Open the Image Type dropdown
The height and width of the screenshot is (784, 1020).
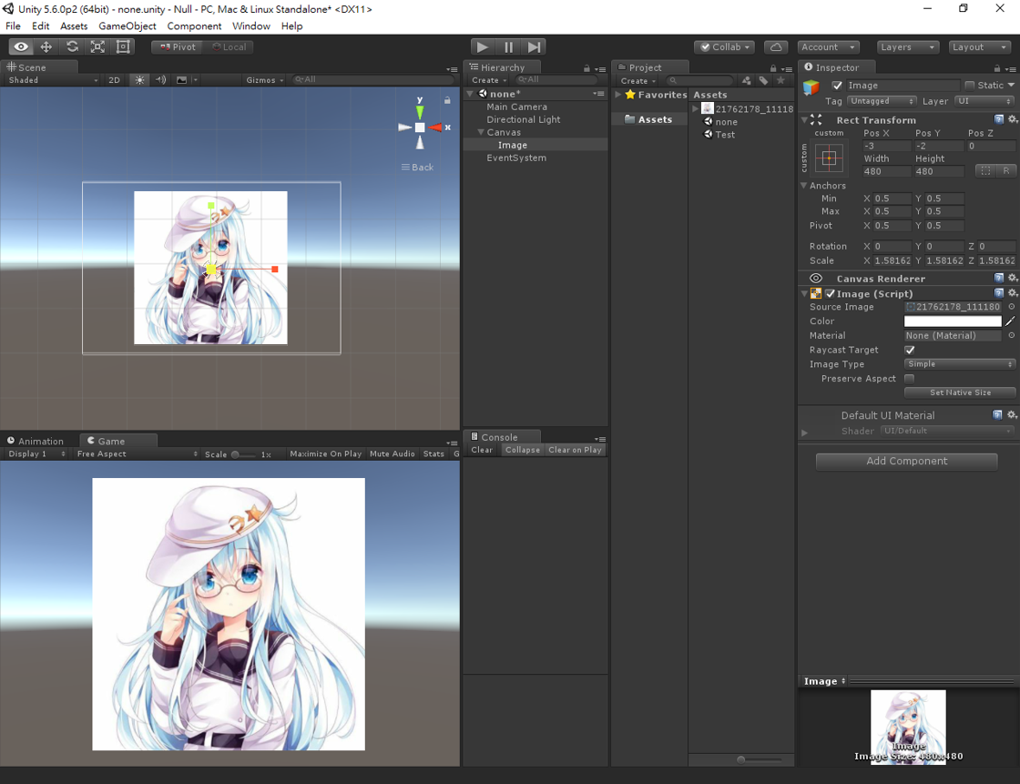pos(959,364)
